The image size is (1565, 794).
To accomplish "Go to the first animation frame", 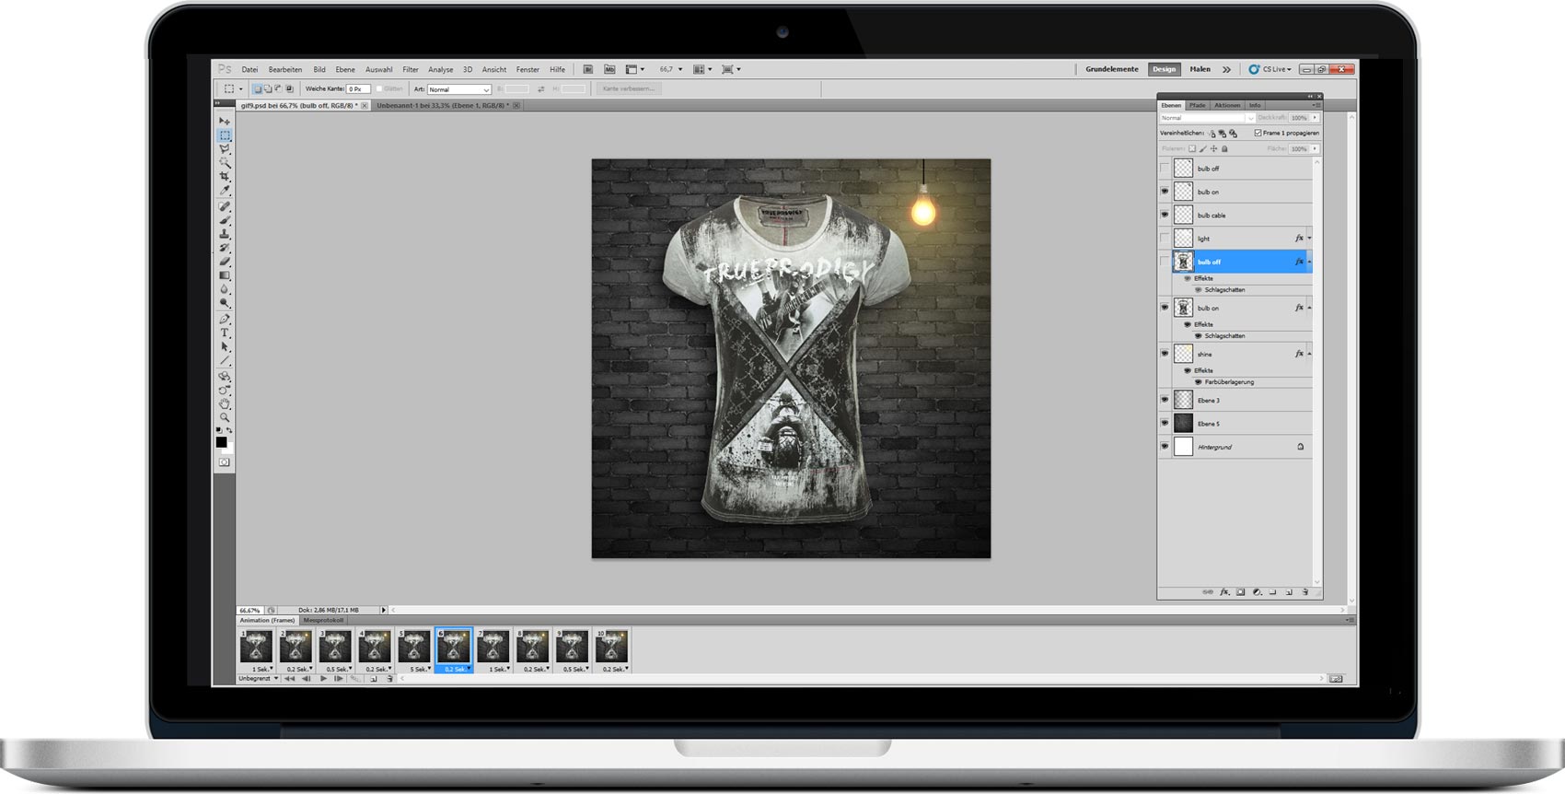I will [x=289, y=679].
